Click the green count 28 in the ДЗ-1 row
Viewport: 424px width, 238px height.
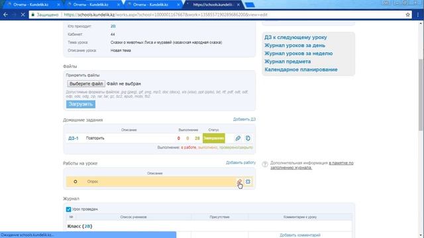197,138
